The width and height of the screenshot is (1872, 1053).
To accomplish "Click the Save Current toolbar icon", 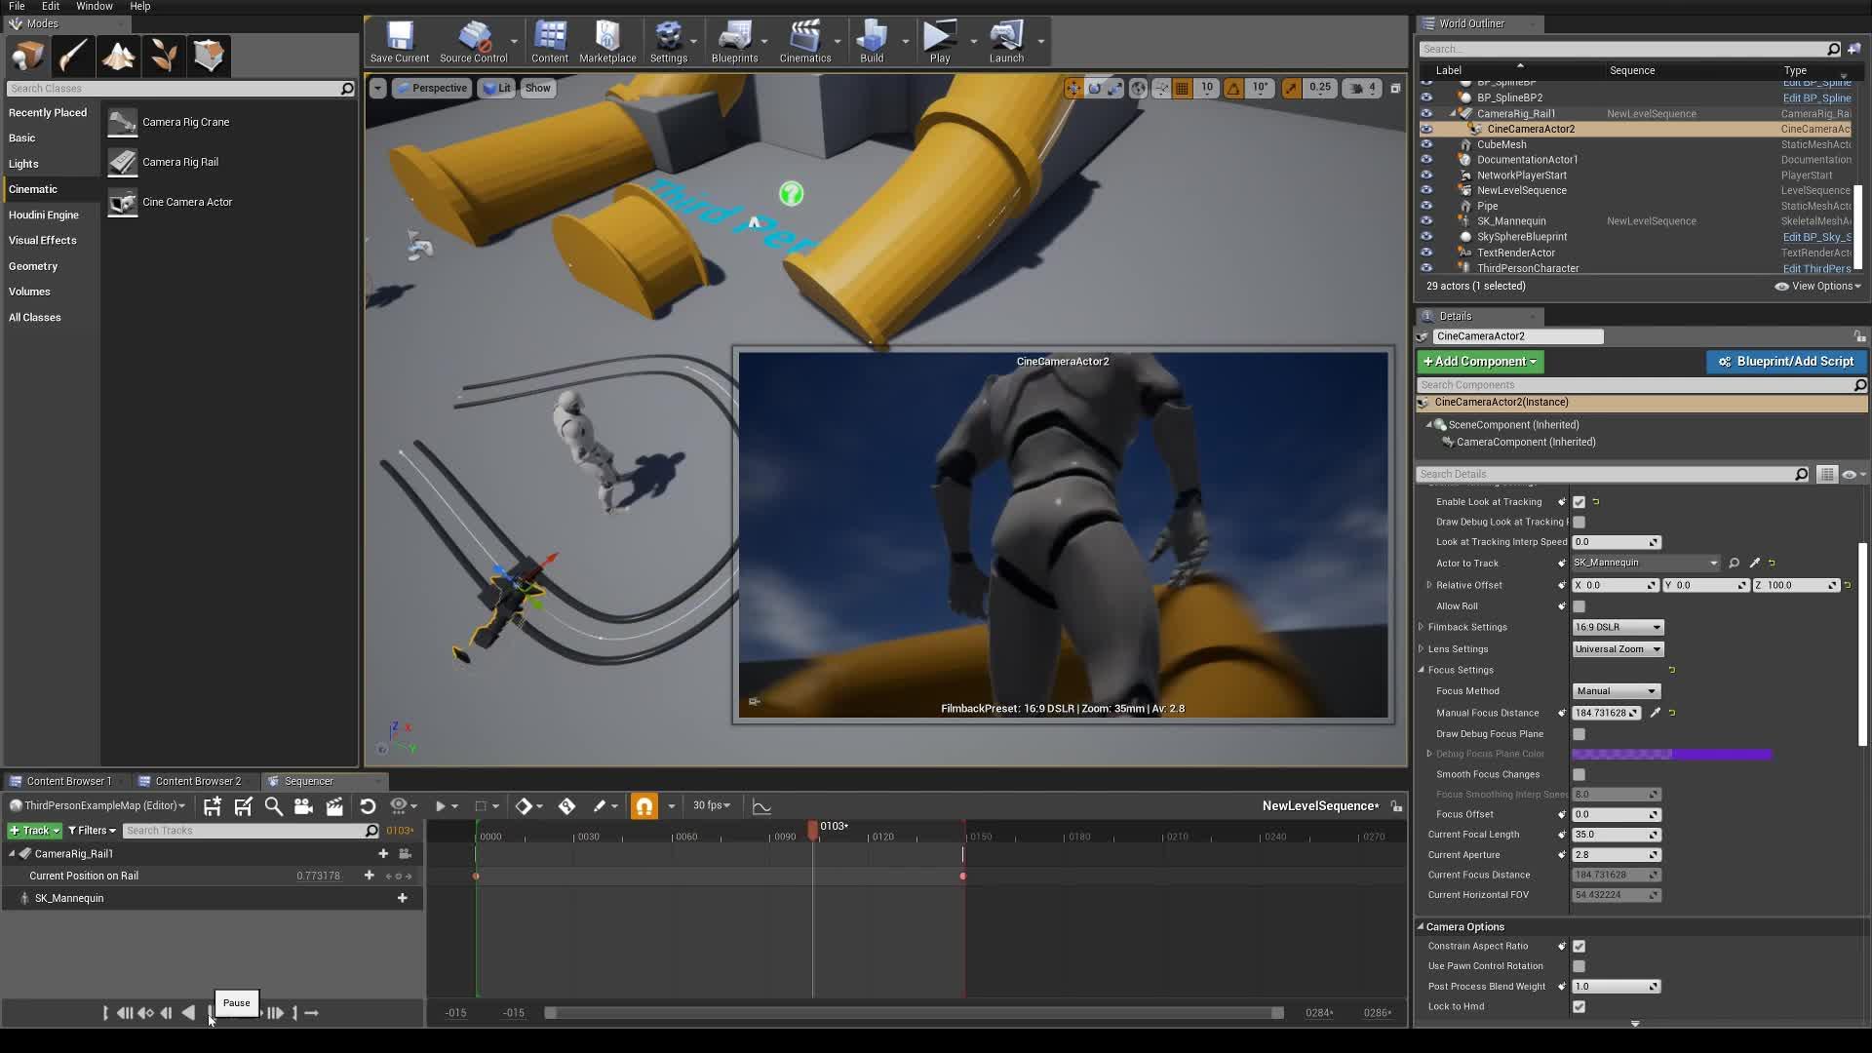I will [x=398, y=41].
